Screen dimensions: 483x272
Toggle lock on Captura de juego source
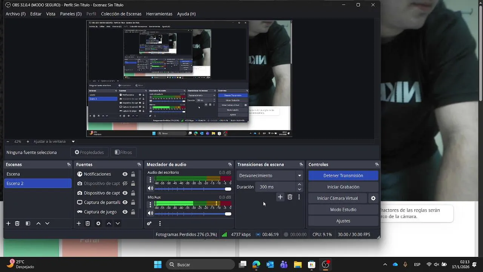pyautogui.click(x=133, y=212)
